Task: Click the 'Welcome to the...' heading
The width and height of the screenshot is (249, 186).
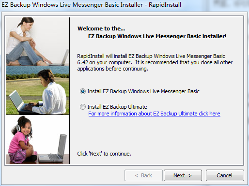Action: tap(101, 29)
